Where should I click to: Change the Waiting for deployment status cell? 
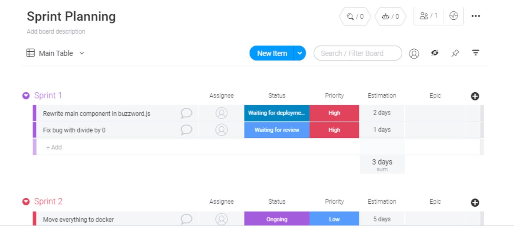point(277,113)
